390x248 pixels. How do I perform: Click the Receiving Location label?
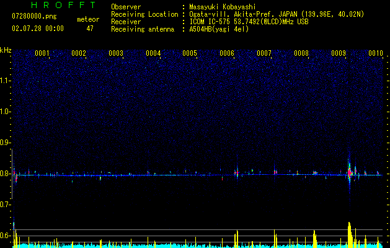(144, 14)
